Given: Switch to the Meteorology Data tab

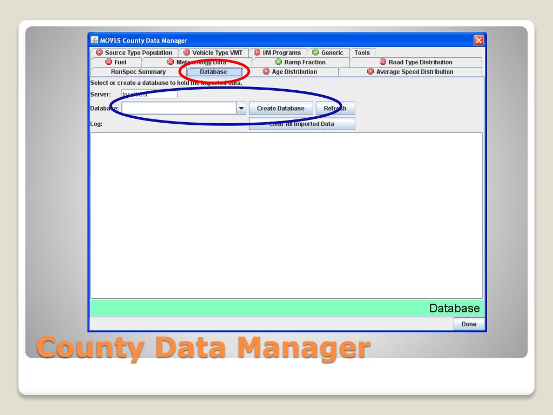Looking at the screenshot, I should coord(197,62).
